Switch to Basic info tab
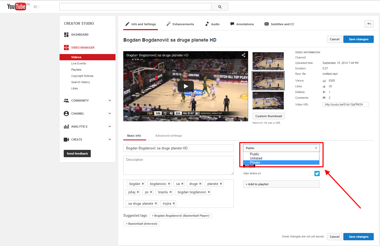 [x=134, y=136]
